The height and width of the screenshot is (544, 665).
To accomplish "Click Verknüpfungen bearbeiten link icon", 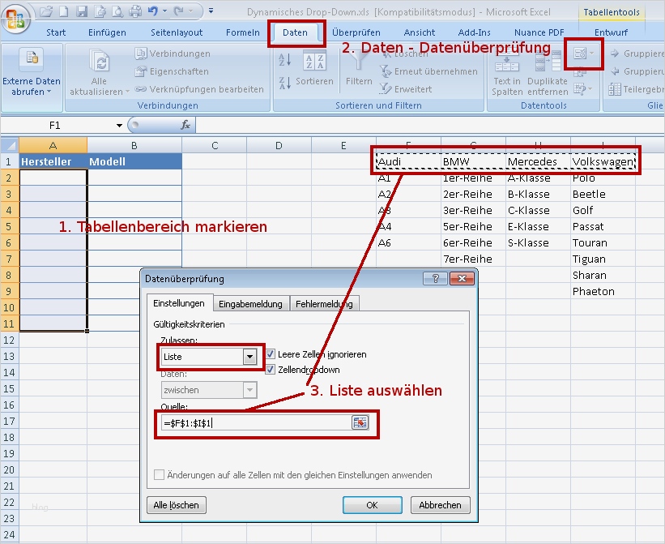I will click(199, 89).
